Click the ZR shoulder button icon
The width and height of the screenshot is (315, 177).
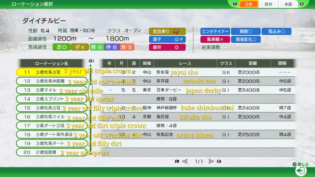pos(302,4)
